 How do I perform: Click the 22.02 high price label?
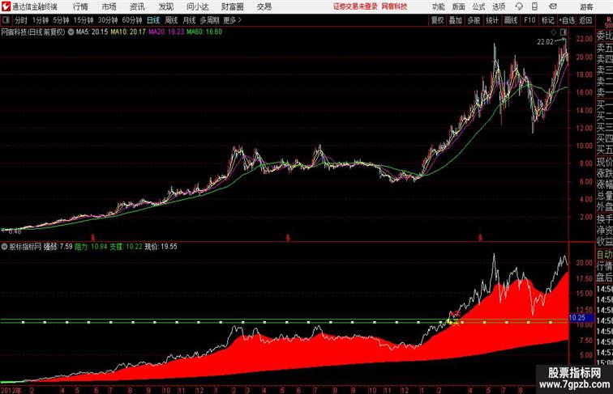coord(545,42)
